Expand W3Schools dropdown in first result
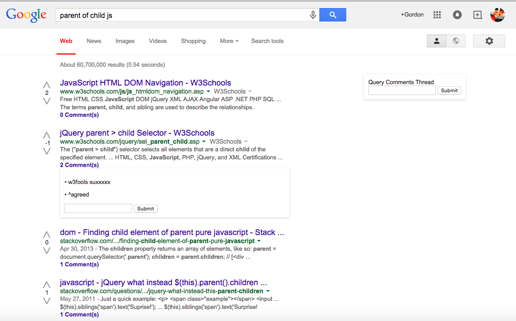The width and height of the screenshot is (516, 321). (250, 92)
